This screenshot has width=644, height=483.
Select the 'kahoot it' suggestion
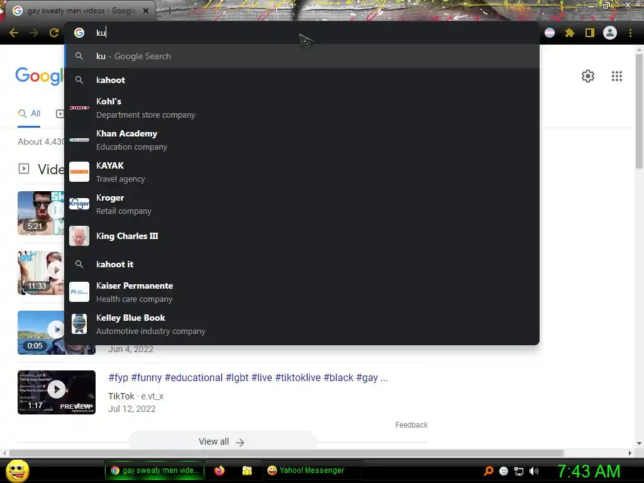click(x=302, y=265)
